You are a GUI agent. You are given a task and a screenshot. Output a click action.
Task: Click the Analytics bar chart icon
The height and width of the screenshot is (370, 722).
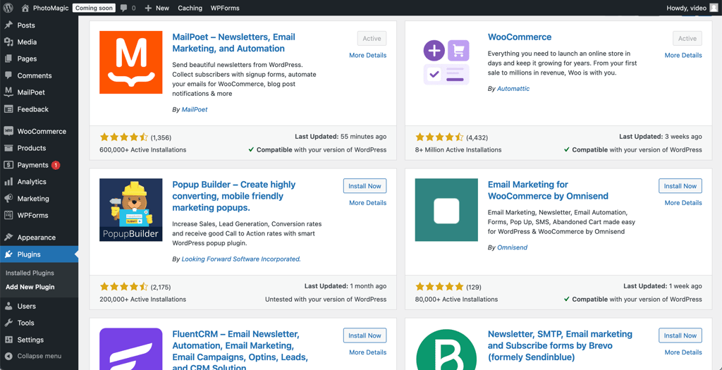pos(8,182)
